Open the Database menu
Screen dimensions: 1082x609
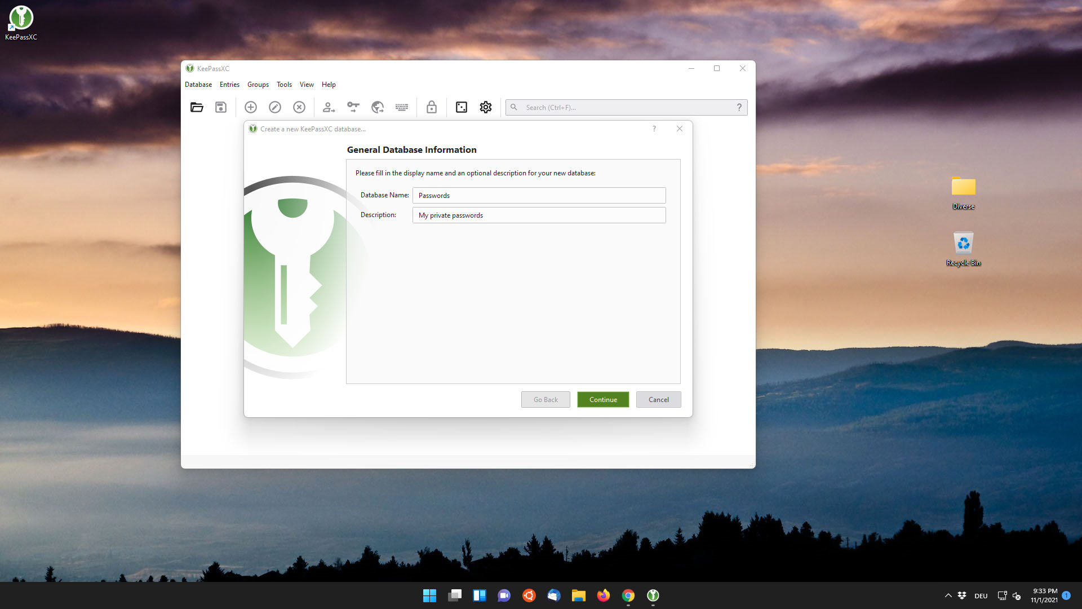coord(198,85)
